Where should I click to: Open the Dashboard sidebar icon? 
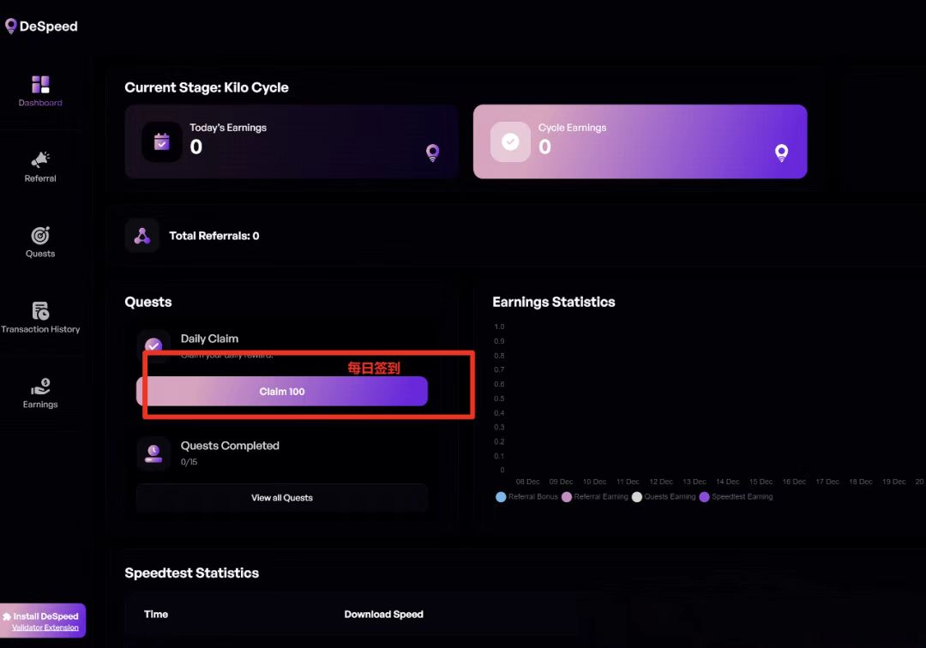tap(40, 85)
